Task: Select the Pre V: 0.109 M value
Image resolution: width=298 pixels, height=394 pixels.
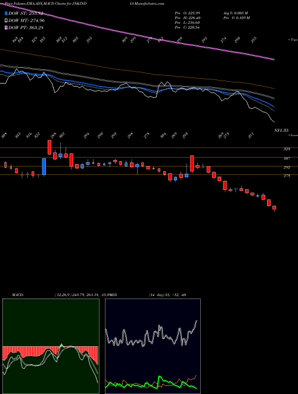Action: pyautogui.click(x=236, y=18)
